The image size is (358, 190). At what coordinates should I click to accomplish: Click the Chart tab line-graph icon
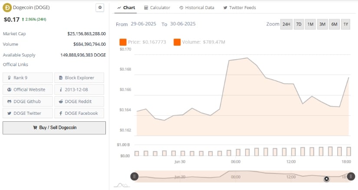click(x=119, y=8)
